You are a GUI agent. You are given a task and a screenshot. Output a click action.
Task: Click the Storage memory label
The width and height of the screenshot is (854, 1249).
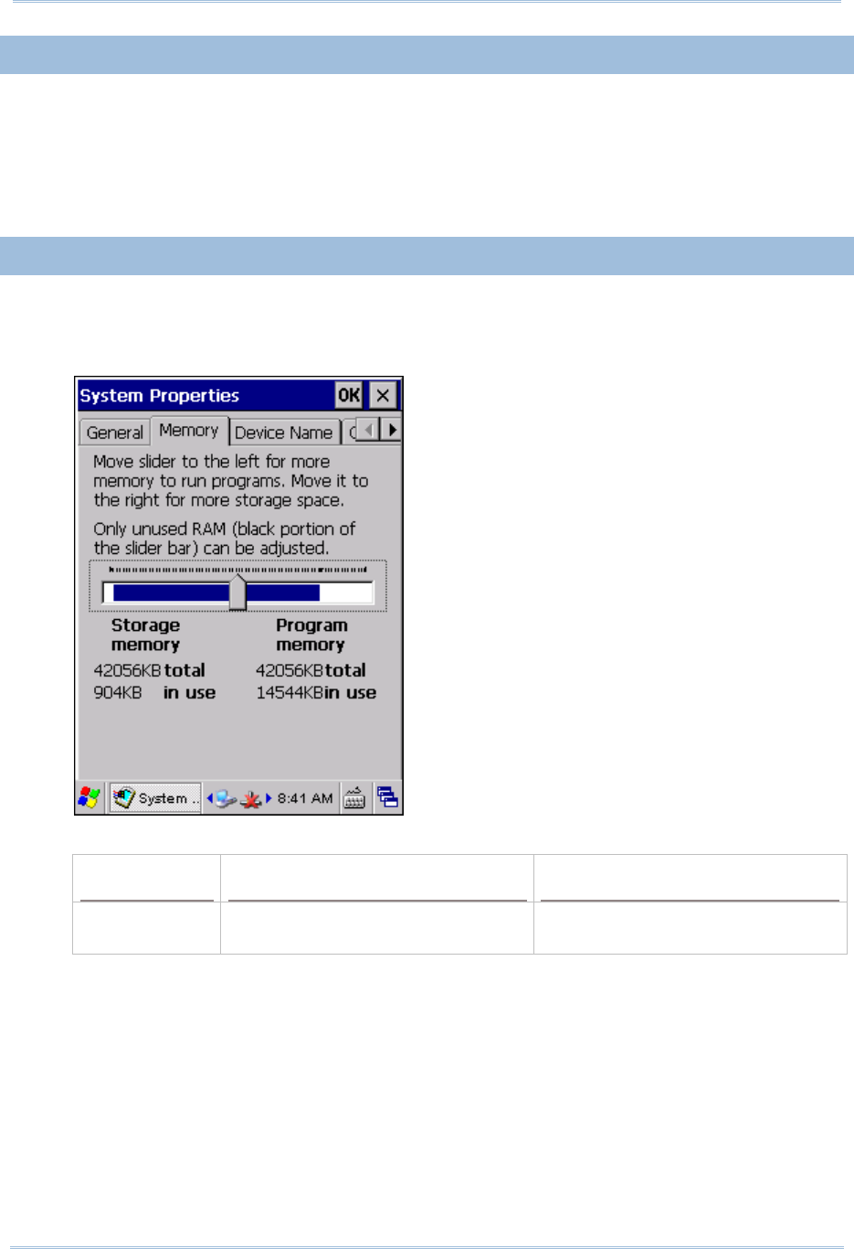145,635
